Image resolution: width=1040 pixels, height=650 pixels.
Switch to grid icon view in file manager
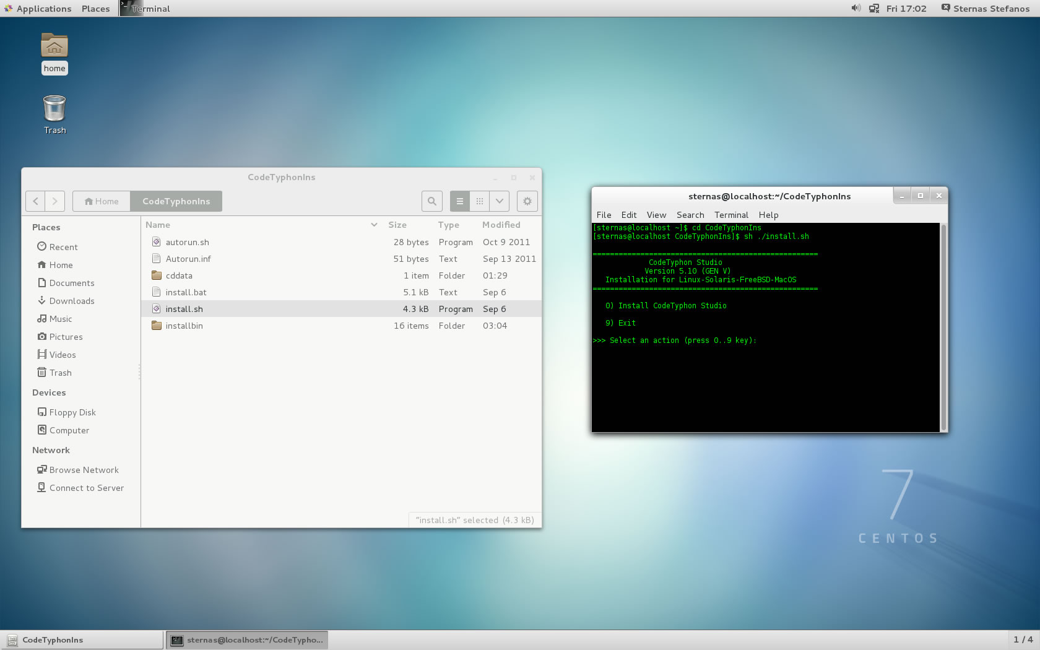coord(480,201)
